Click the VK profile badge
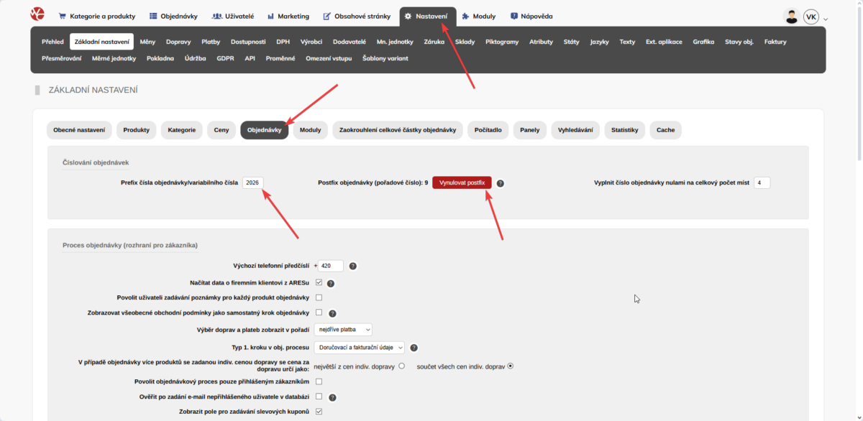The width and height of the screenshot is (863, 421). (x=811, y=16)
